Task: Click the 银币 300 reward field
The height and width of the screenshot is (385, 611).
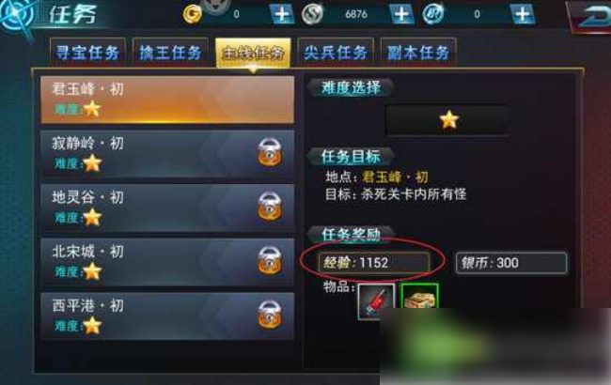Action: tap(511, 263)
